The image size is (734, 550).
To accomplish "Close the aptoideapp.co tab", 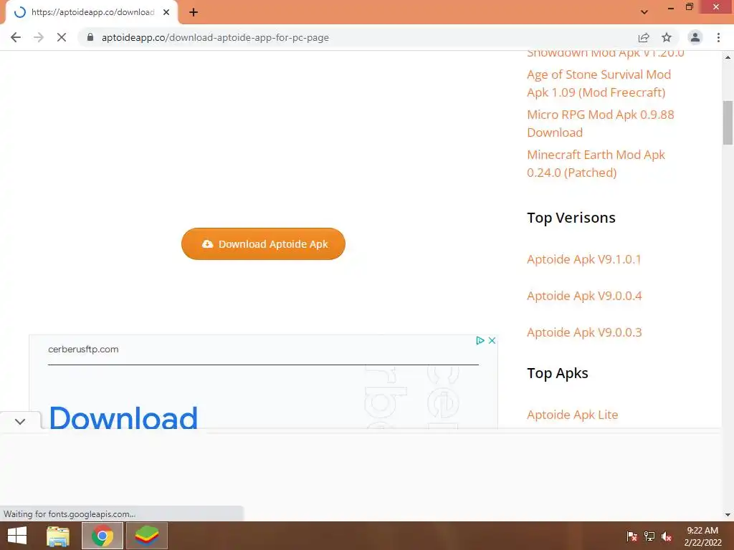I will tap(166, 12).
